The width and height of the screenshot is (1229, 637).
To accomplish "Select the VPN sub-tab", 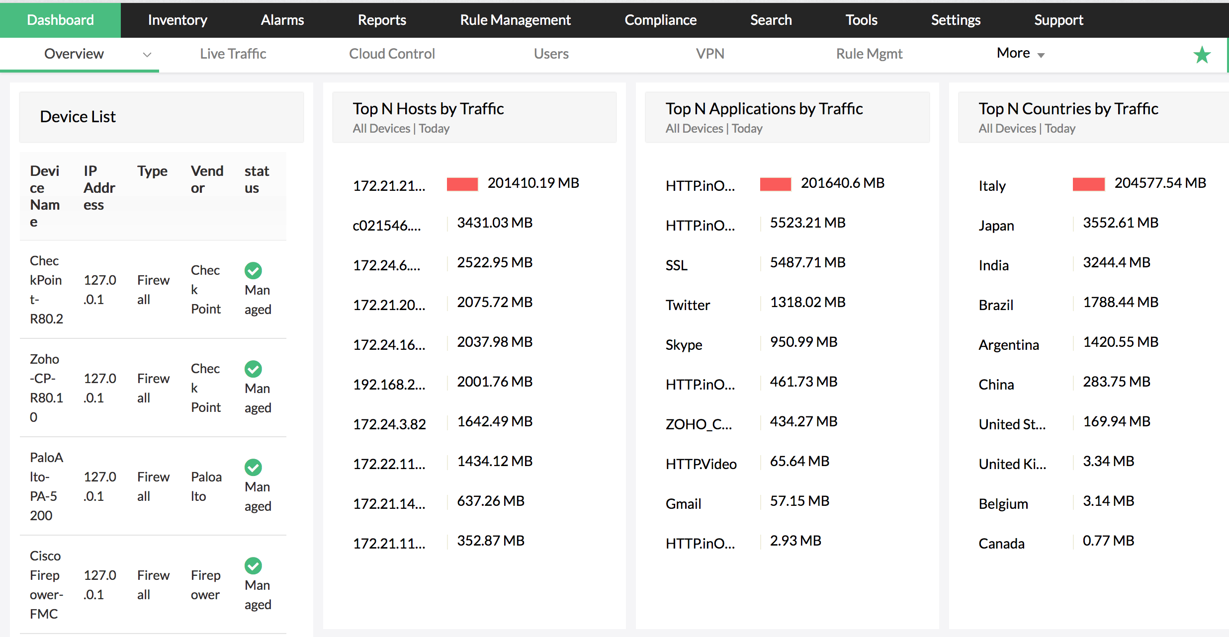I will tap(709, 54).
